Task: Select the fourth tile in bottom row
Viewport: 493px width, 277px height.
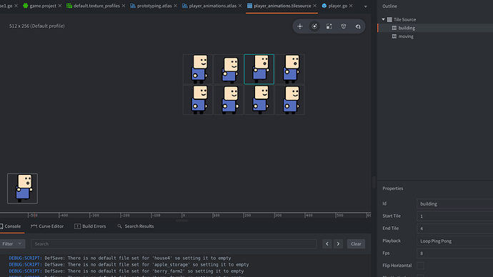Action: point(290,100)
